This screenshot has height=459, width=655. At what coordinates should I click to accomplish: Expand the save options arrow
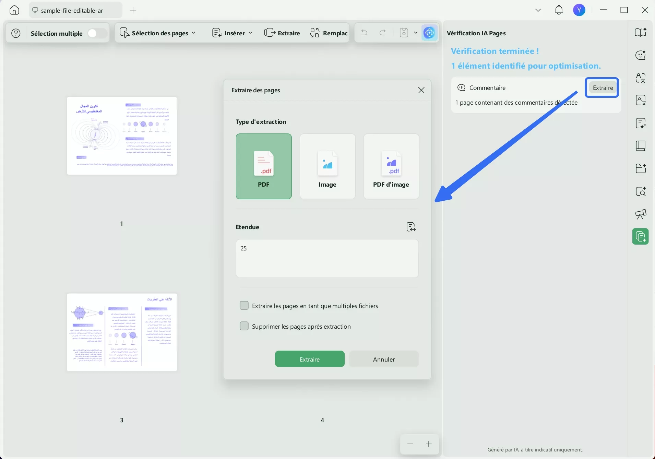tap(416, 33)
